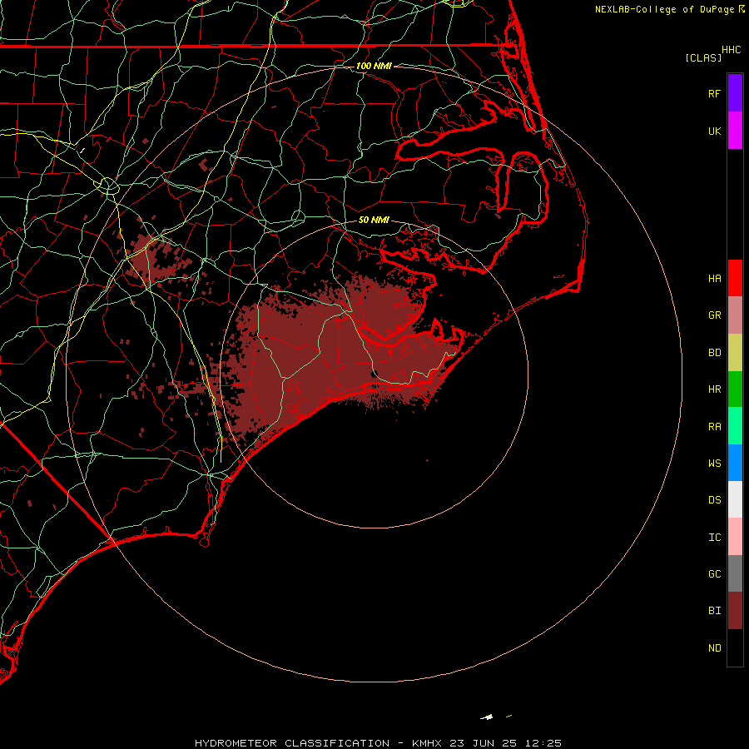Click the 100 NMI range ring label
Screen dimensions: 749x749
tap(374, 66)
